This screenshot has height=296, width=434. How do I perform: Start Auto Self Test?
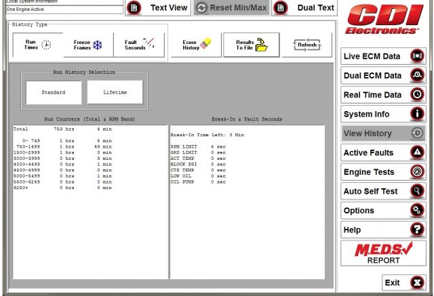click(x=383, y=191)
